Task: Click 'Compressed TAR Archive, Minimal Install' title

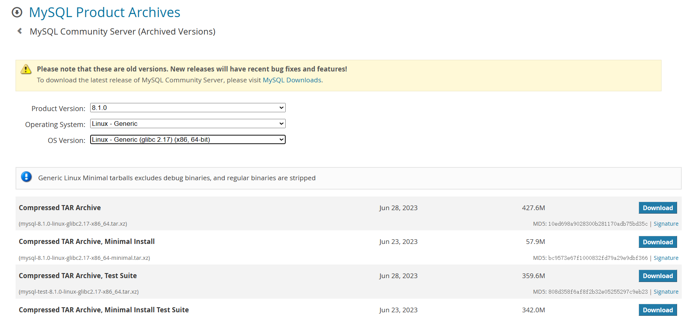Action: coord(87,242)
